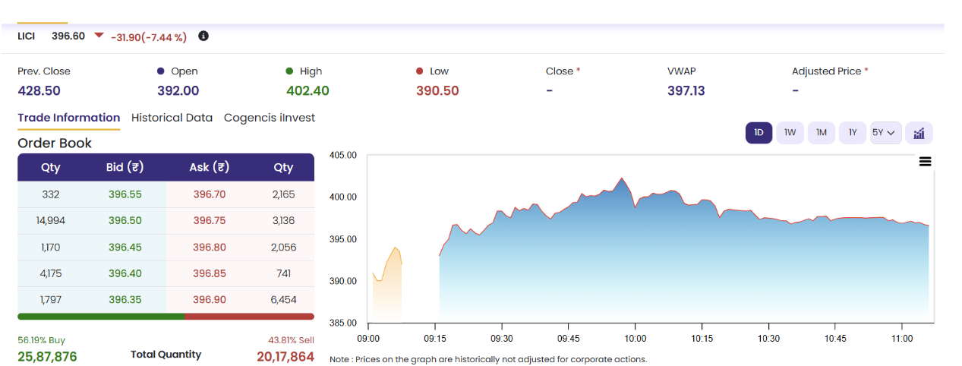Screen dimensions: 962x366
Task: Open the Cogencis iInvest tab
Action: point(270,118)
